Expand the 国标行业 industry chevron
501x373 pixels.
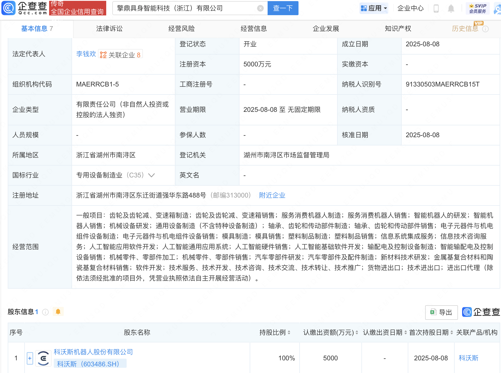(151, 175)
